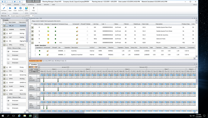Click the Company settings wrench icon

coord(4,8)
